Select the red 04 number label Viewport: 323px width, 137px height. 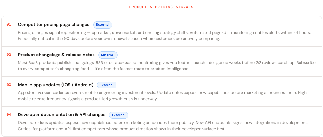[x=9, y=114]
